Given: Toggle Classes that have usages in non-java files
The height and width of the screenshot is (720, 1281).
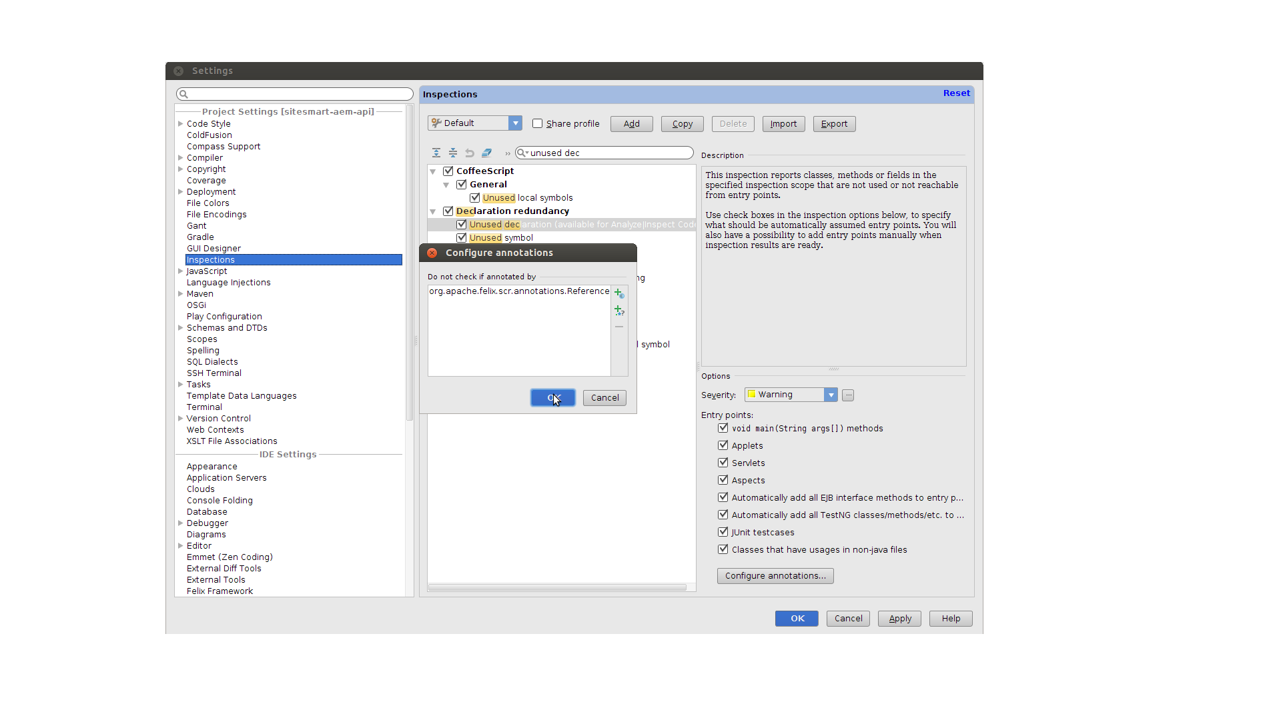Looking at the screenshot, I should click(723, 549).
